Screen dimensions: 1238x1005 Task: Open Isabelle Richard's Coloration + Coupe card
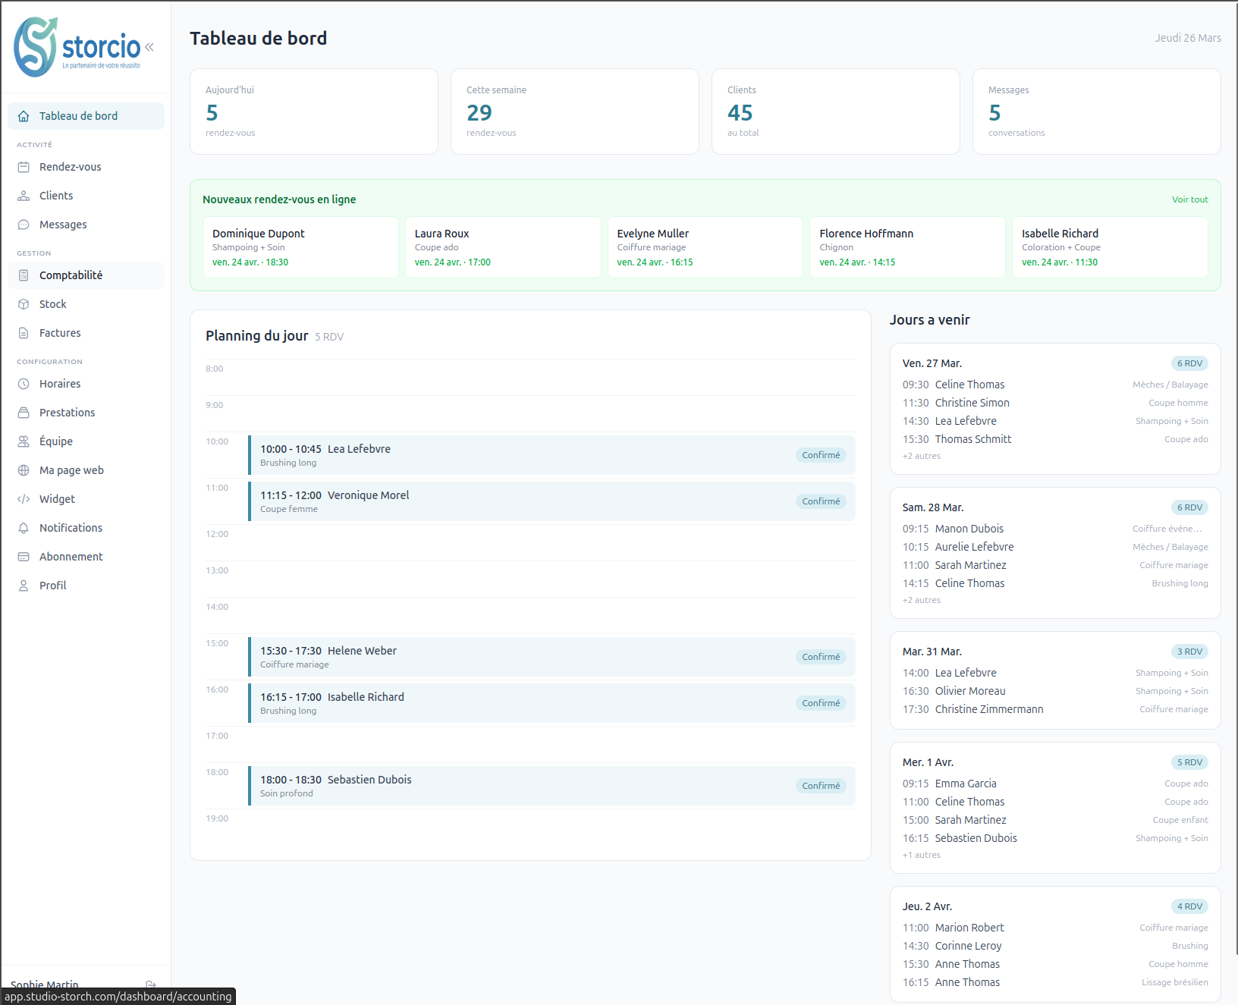pos(1110,247)
